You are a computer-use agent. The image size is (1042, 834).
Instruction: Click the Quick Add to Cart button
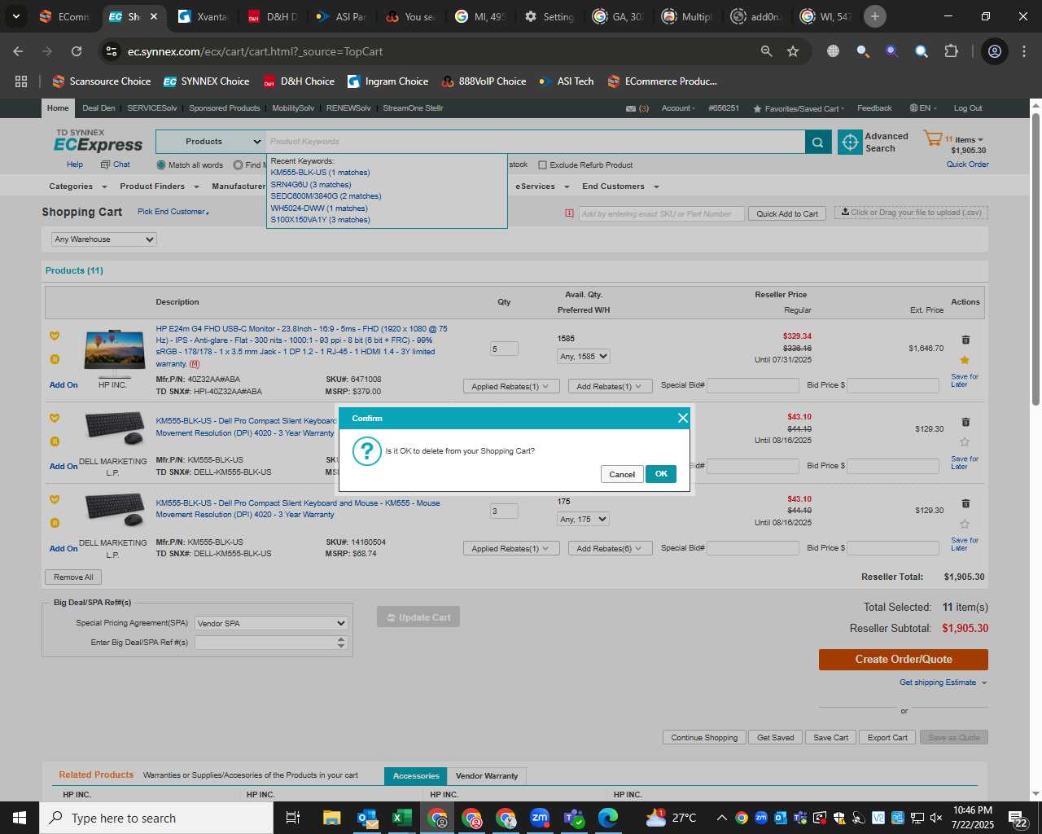[787, 214]
